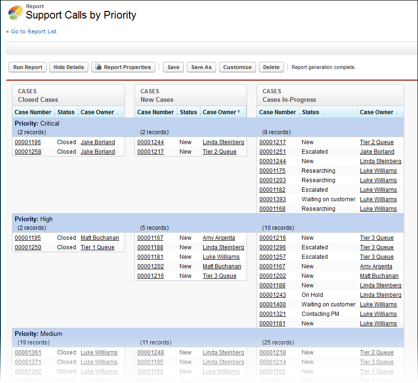Open escalated case 00001251

(272, 151)
